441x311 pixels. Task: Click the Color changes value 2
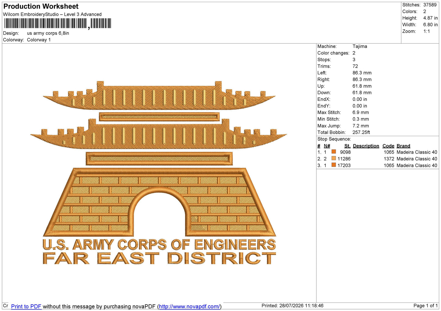click(x=354, y=53)
